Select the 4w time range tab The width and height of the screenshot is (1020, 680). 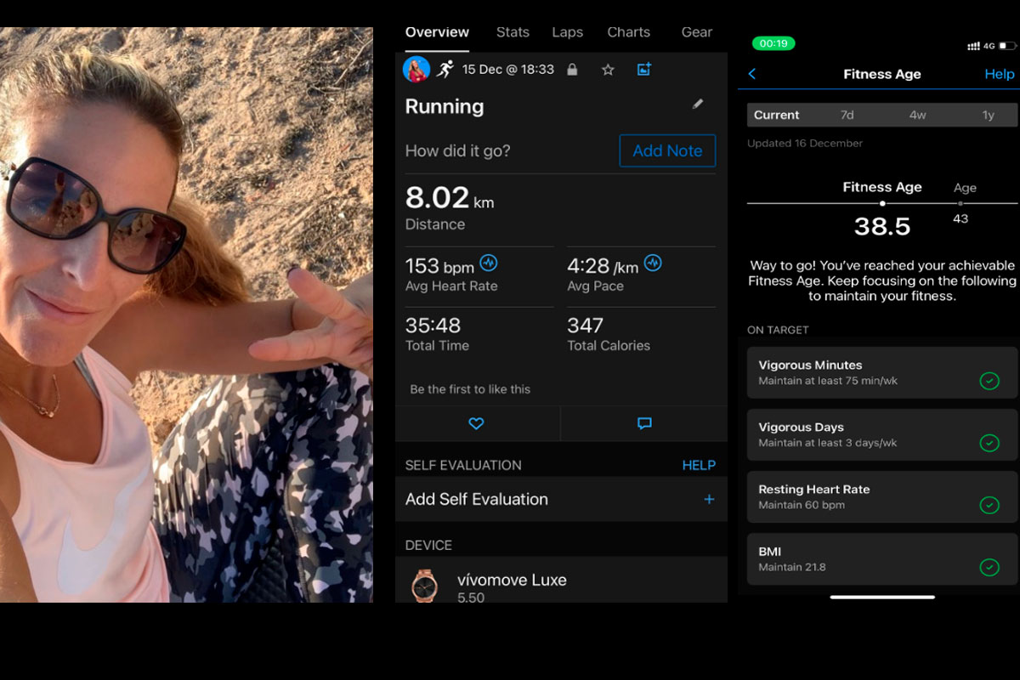[918, 115]
